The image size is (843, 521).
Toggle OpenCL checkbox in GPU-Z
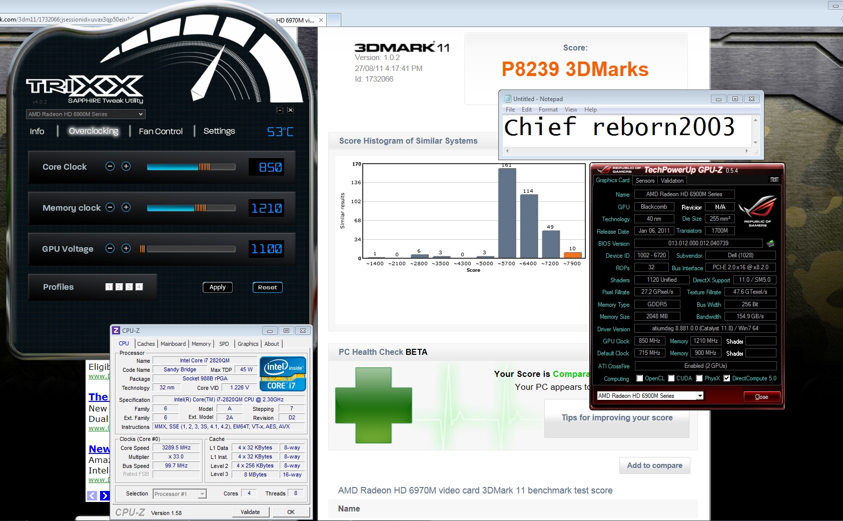639,378
